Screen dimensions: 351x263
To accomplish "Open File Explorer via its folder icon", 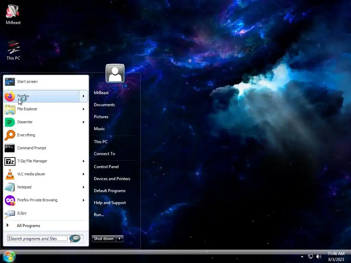I will (x=10, y=109).
